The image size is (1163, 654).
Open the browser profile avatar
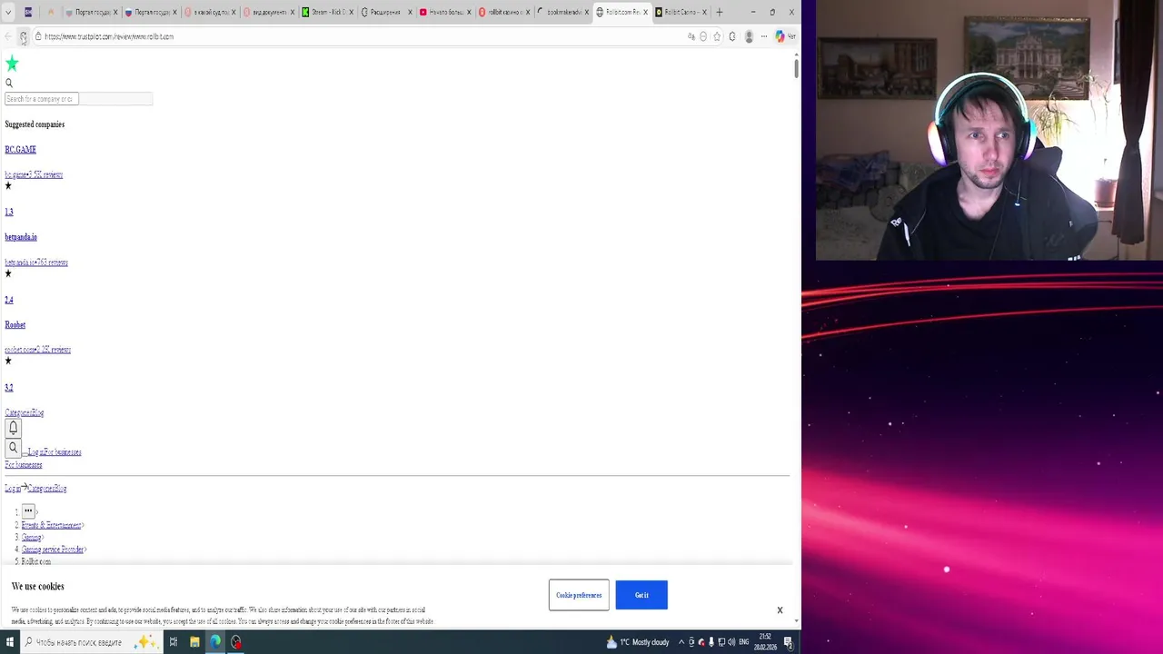pos(749,36)
